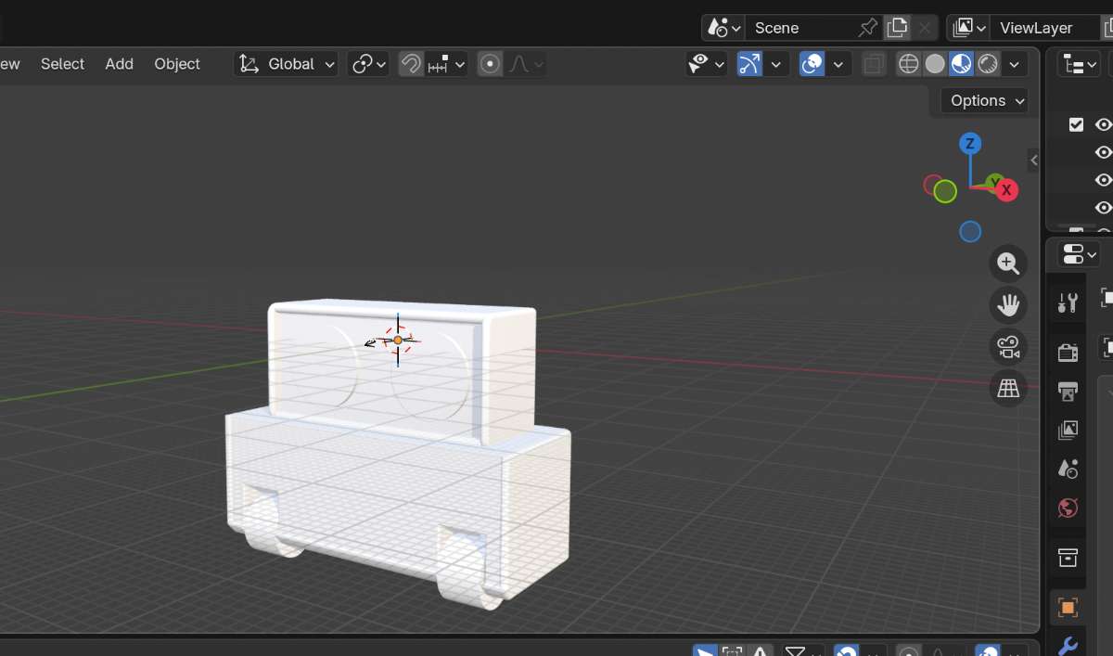
Task: Click the zoom view magnifier button
Action: pos(1008,264)
